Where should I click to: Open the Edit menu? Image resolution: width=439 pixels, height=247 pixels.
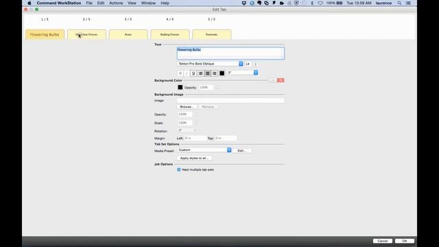[x=101, y=3]
